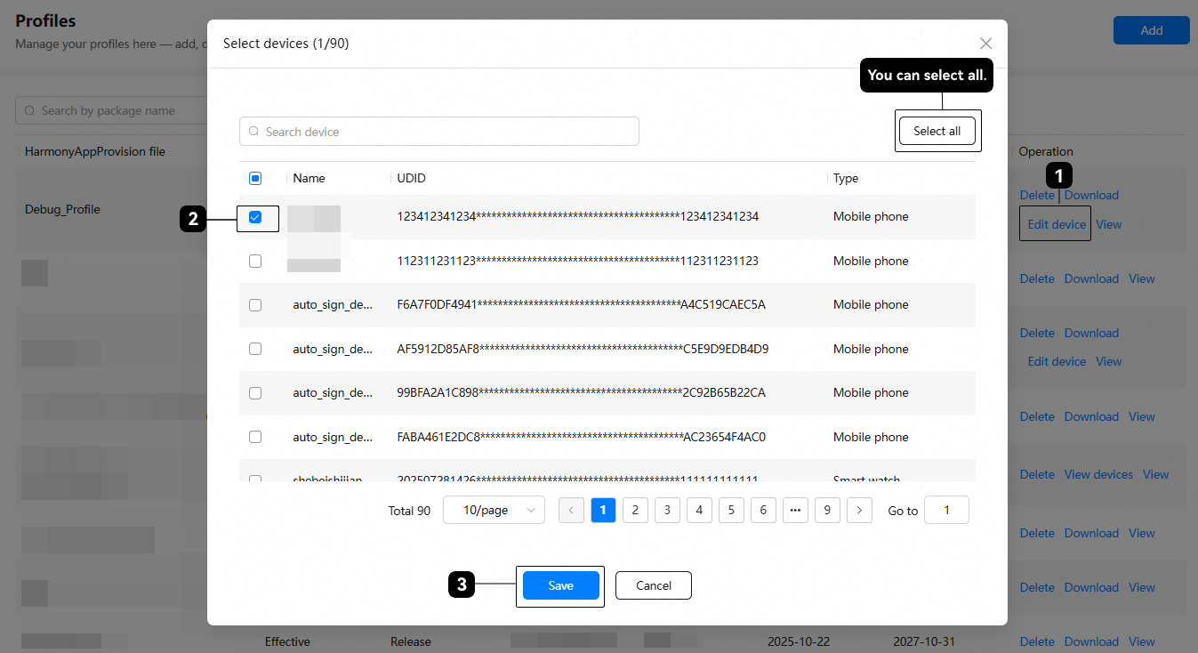
Task: Toggle the header select-all checkbox
Action: (255, 178)
